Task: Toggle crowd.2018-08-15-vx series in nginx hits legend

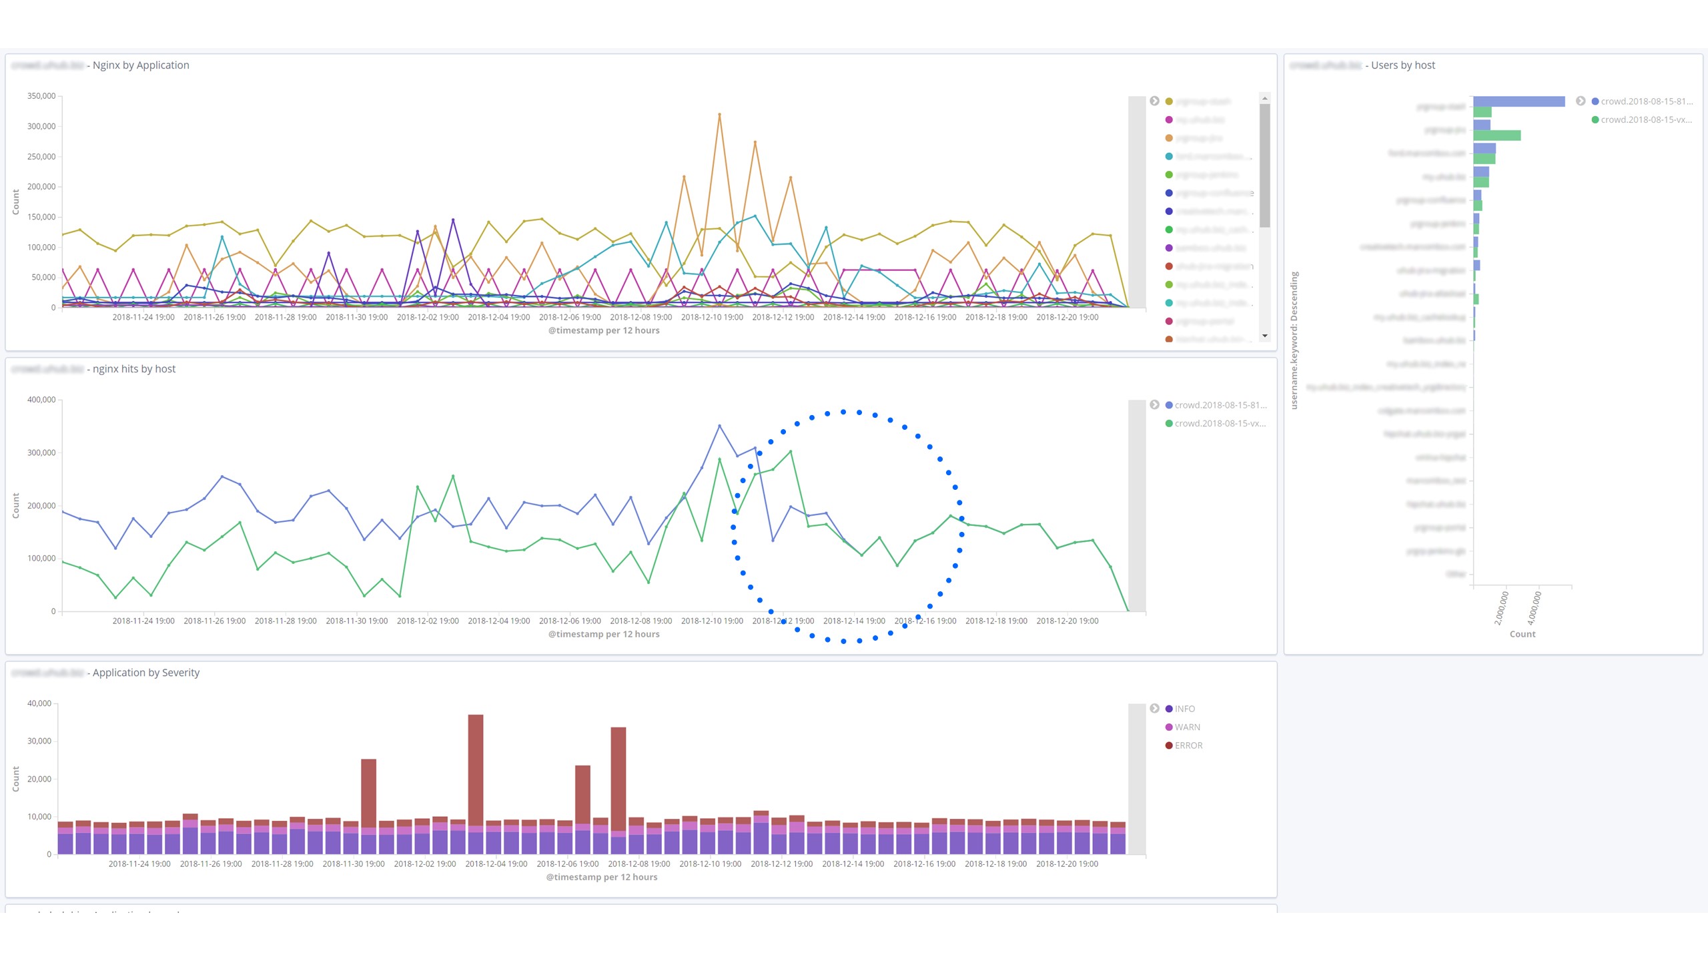Action: [x=1216, y=424]
